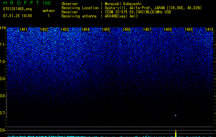
Task: Click the antenna value A504HB(yagi 4el)
Action: point(121,16)
